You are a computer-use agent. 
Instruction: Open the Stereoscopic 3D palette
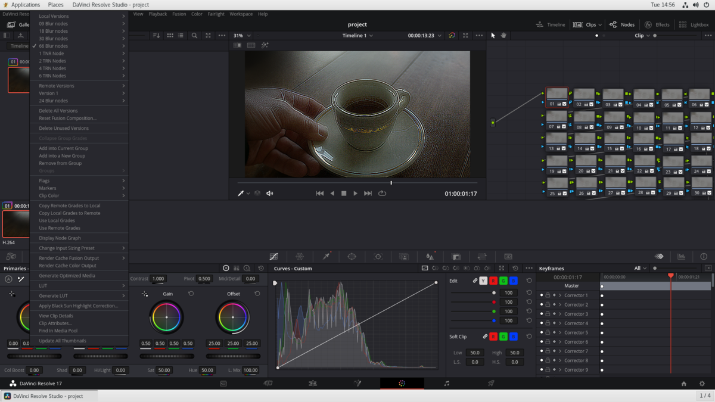[508, 257]
